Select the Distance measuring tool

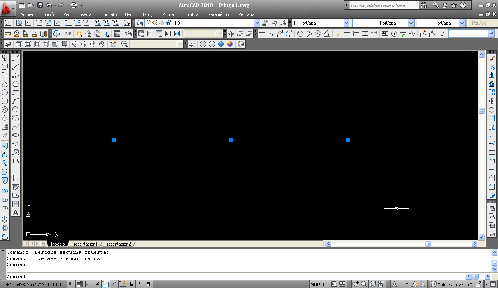pos(7,34)
